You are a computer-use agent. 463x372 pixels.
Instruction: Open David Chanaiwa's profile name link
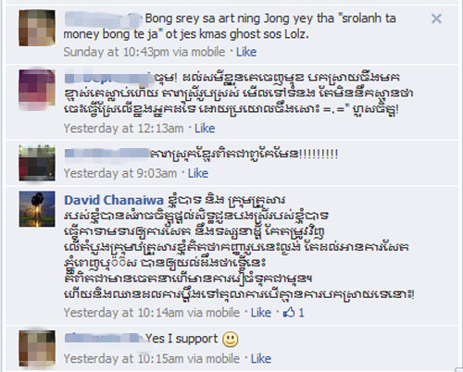point(114,200)
